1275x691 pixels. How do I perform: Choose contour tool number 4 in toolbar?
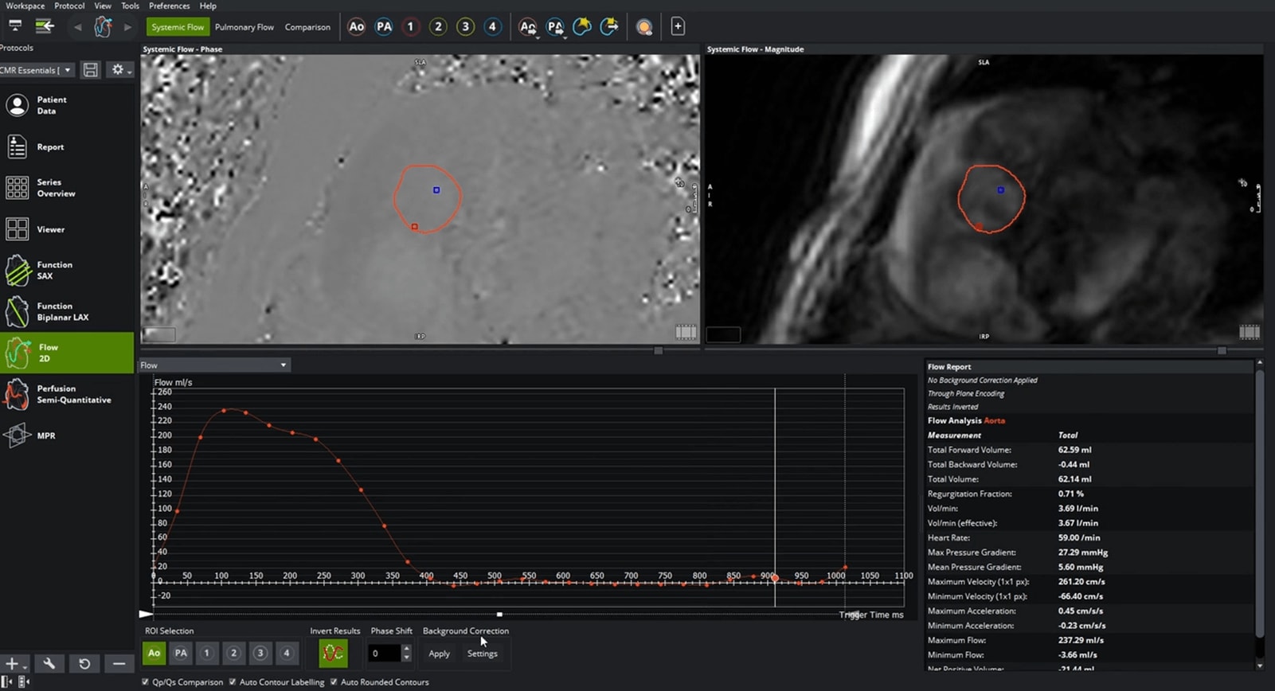pos(492,27)
